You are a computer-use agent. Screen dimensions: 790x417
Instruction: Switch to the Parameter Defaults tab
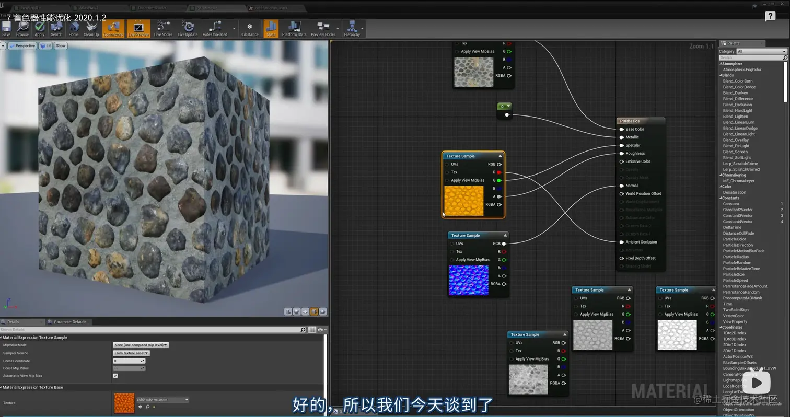pos(69,322)
